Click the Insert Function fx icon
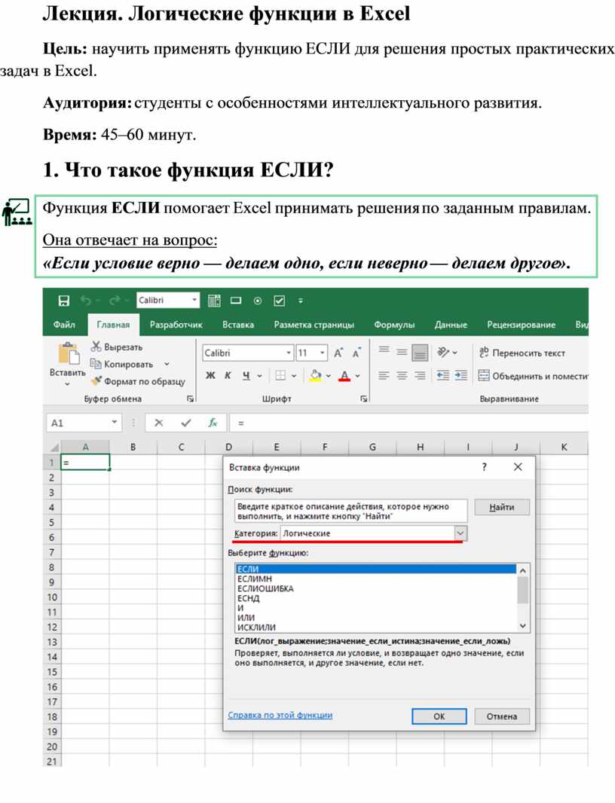The height and width of the screenshot is (803, 615). (x=213, y=423)
